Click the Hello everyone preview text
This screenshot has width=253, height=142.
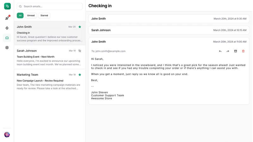[x=49, y=62]
